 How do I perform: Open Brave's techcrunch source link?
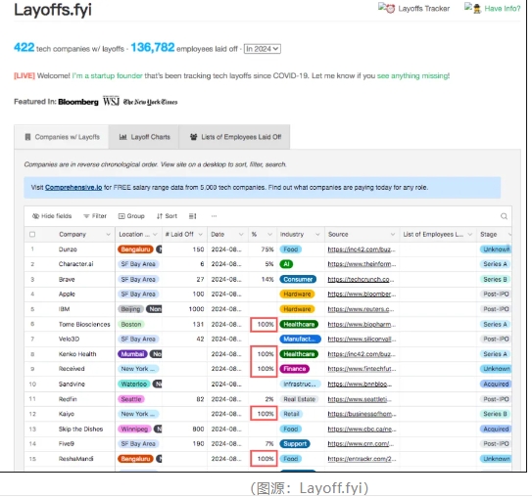pos(361,279)
